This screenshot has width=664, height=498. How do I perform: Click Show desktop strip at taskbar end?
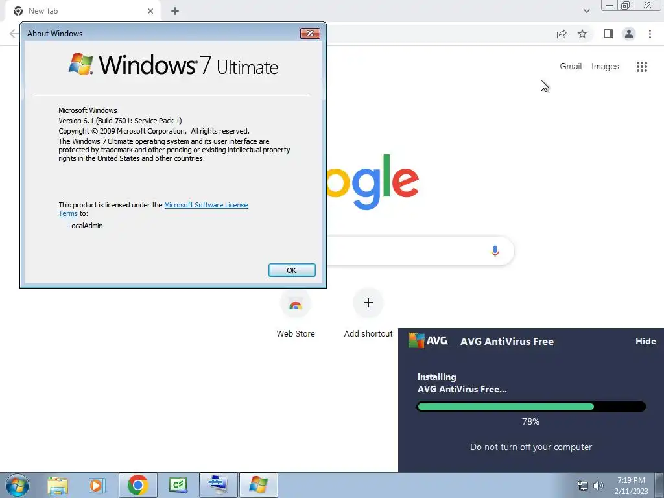tap(659, 485)
